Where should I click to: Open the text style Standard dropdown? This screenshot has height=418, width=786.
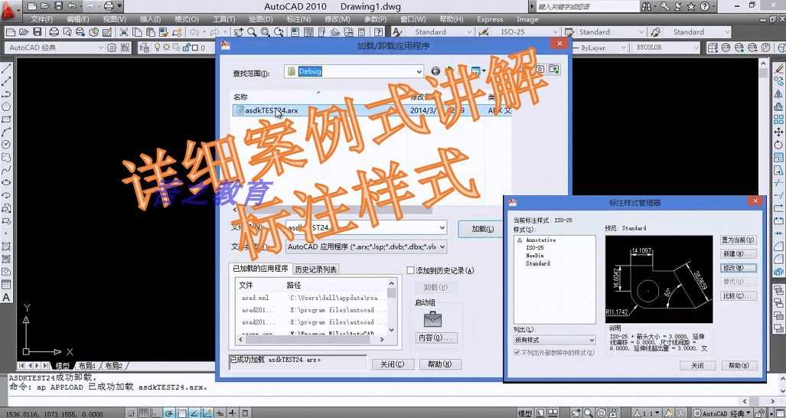coord(469,32)
